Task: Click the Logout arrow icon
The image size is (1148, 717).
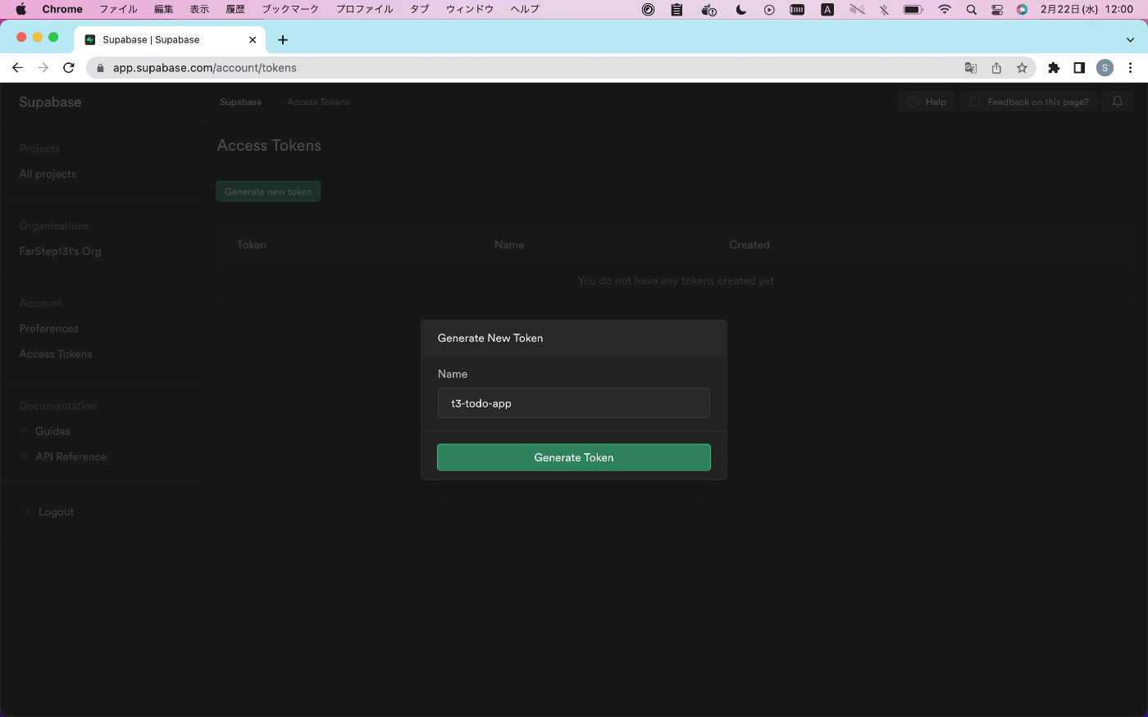Action: 24,511
